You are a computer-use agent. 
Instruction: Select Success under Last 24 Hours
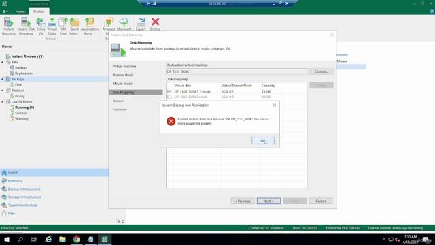point(21,113)
